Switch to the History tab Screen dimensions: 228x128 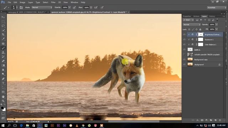click(x=212, y=16)
